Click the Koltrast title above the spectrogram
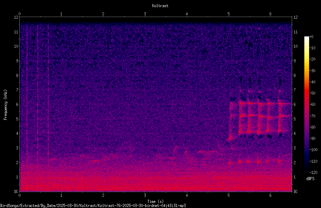Viewport: 321px width, 208px height. click(x=160, y=6)
